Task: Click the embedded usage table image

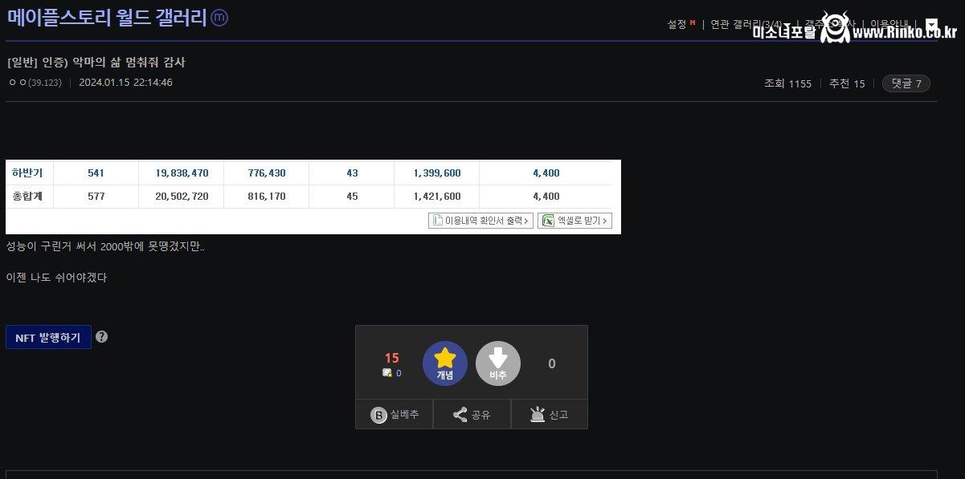Action: click(x=313, y=185)
